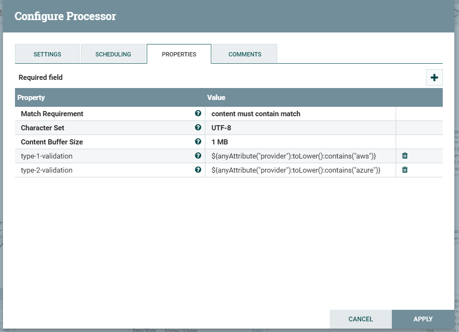Image resolution: width=459 pixels, height=332 pixels.
Task: Open the Match Requirement value dropdown
Action: tap(299, 114)
